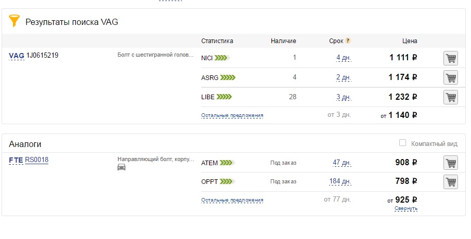This screenshot has height=239, width=471.
Task: Expand Остальные предложения for VAG 1J0615219
Action: click(232, 115)
